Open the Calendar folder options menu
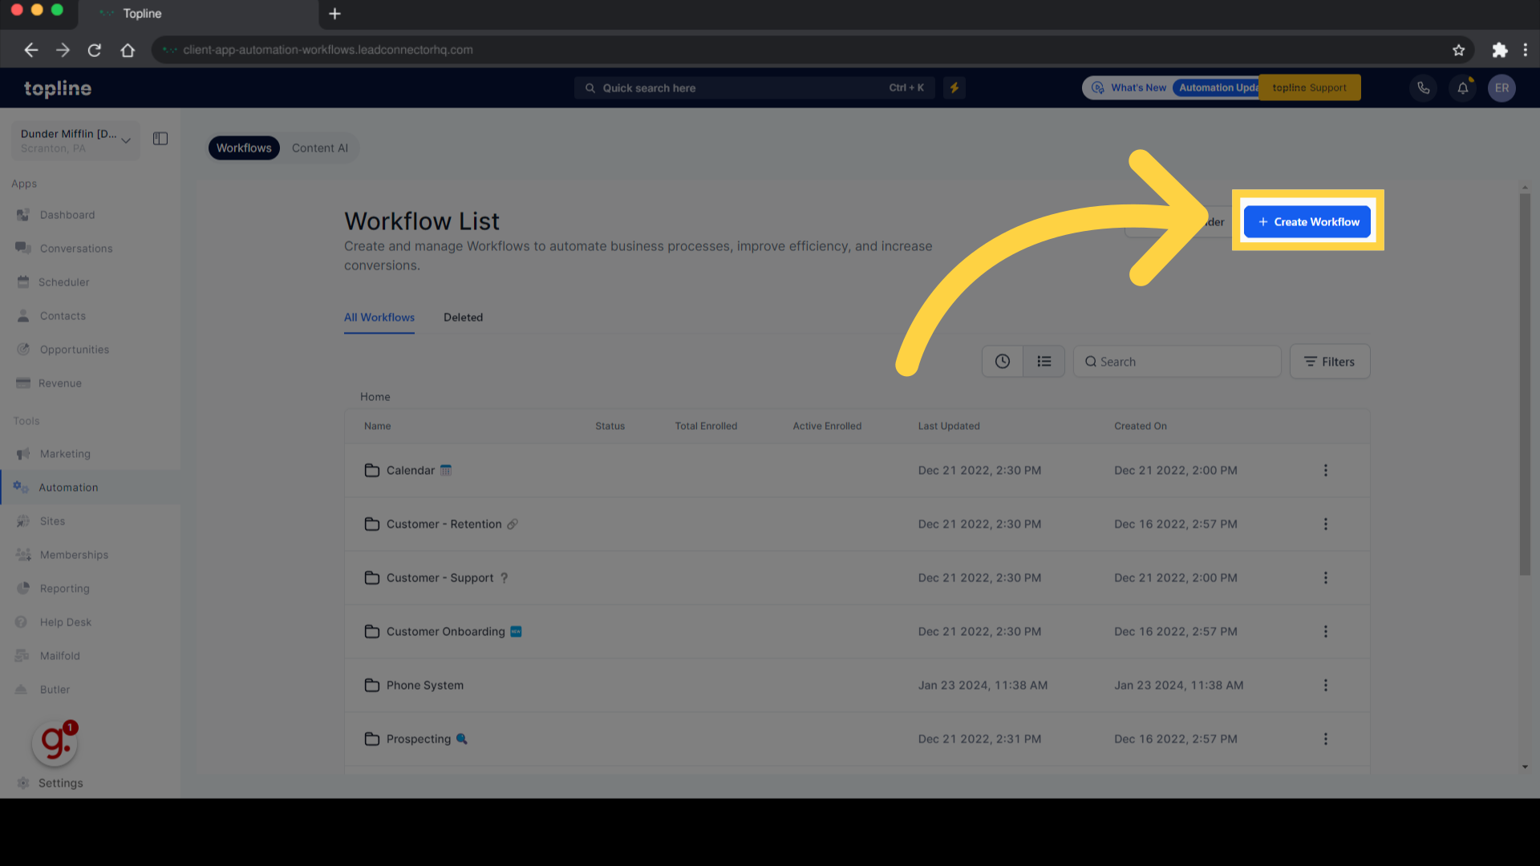Screen dimensions: 1540x866 click(1325, 471)
